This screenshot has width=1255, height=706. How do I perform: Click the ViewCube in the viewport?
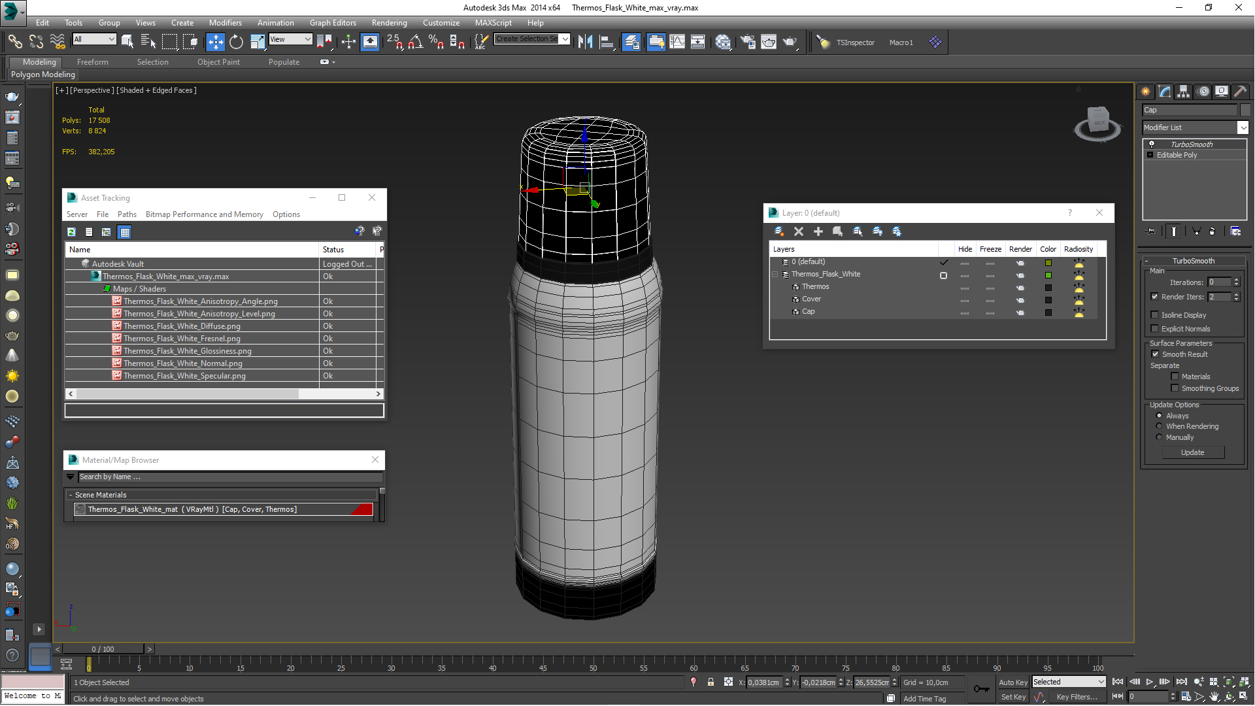pos(1097,123)
